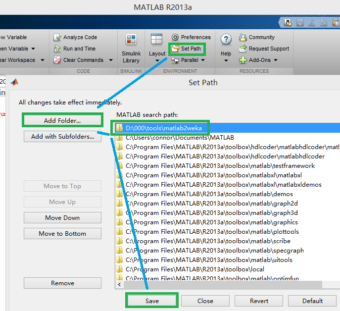
Task: Save the path changes
Action: 152,301
